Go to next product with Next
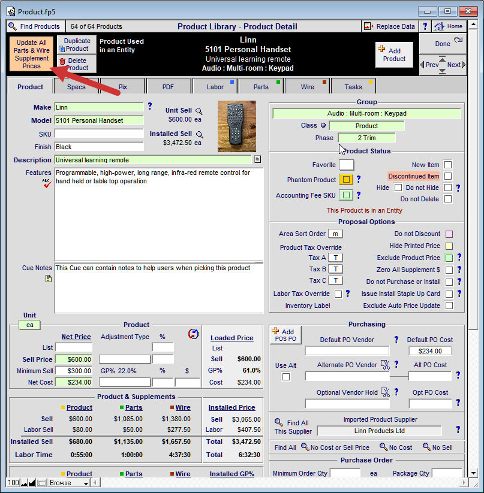 click(x=456, y=65)
